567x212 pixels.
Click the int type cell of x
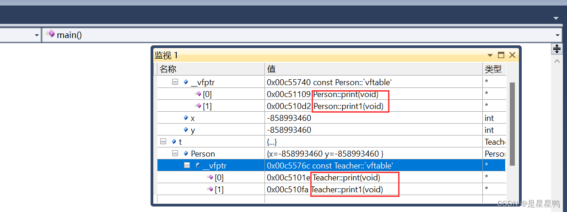[494, 118]
